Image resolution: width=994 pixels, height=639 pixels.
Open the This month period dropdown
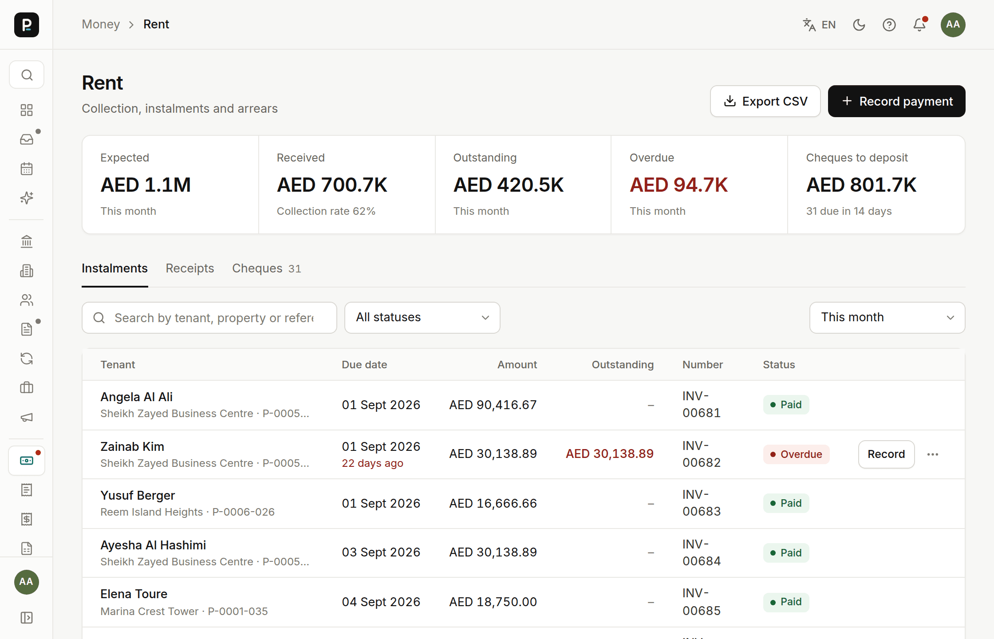887,318
